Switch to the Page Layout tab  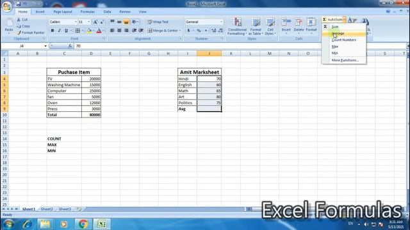click(x=63, y=11)
